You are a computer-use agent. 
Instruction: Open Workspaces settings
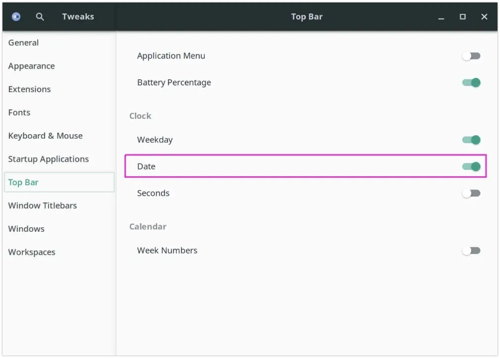point(32,252)
